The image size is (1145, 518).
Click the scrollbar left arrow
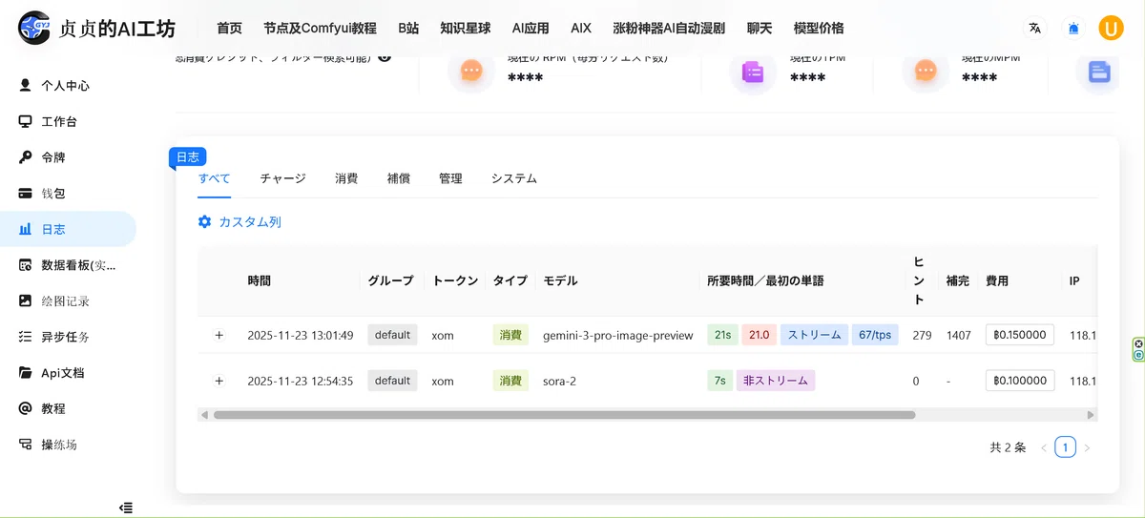[203, 415]
